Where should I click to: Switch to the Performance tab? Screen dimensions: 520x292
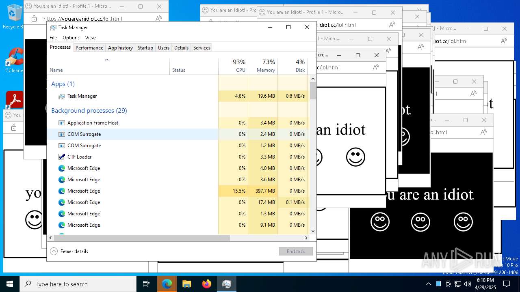coord(89,48)
